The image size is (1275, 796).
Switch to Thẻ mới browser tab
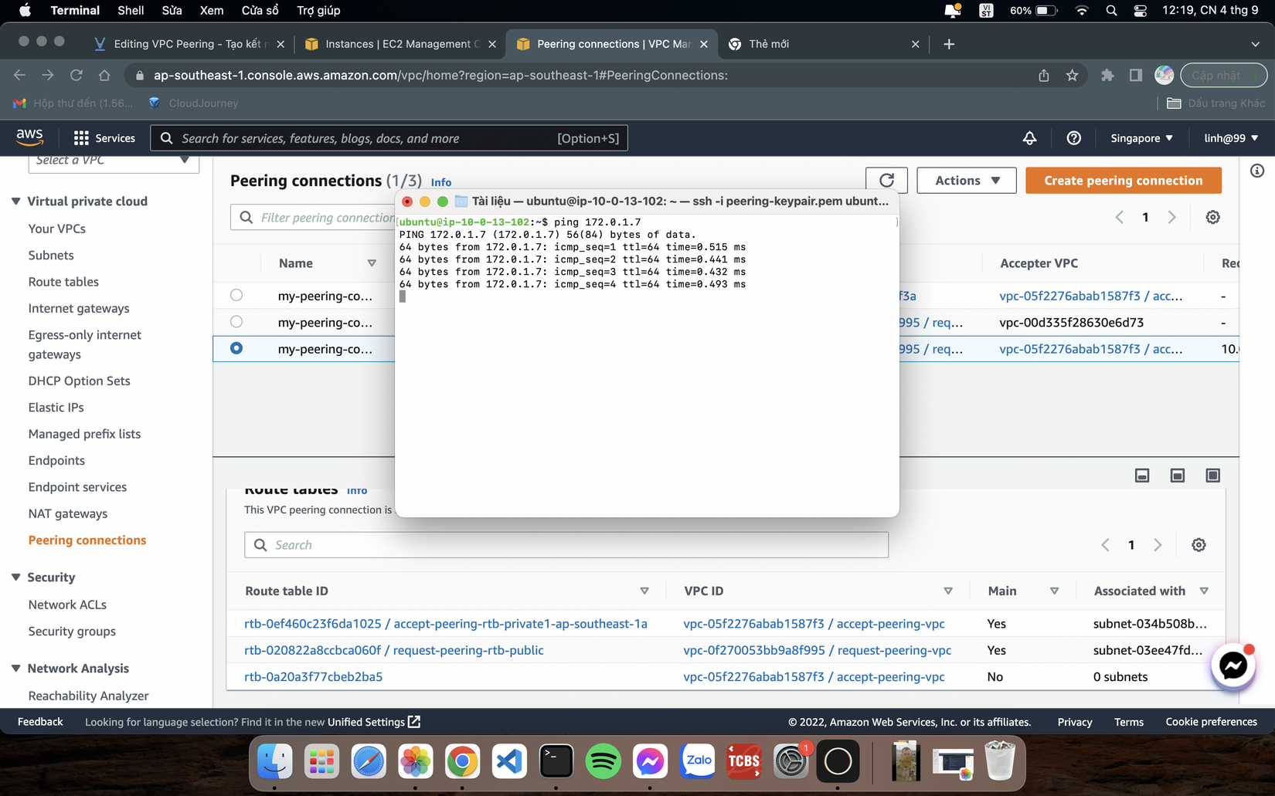pyautogui.click(x=824, y=44)
